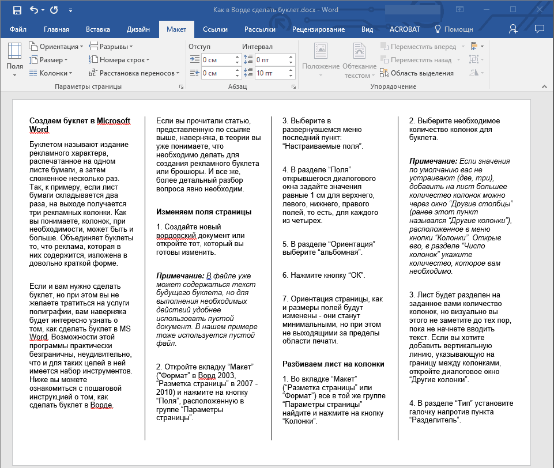Open the ACROBAT tab
The image size is (554, 468).
point(405,29)
